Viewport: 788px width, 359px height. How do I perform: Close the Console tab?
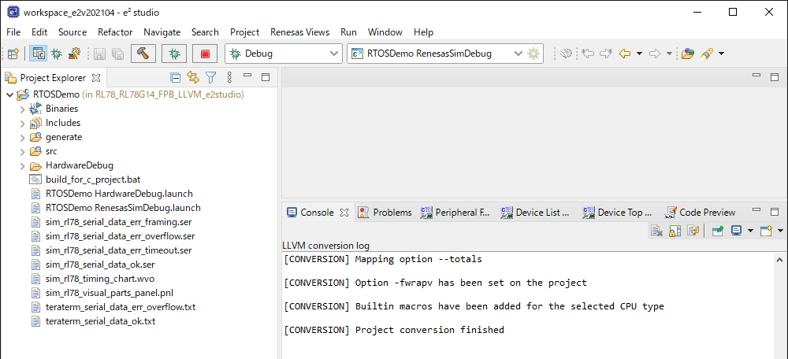point(344,213)
